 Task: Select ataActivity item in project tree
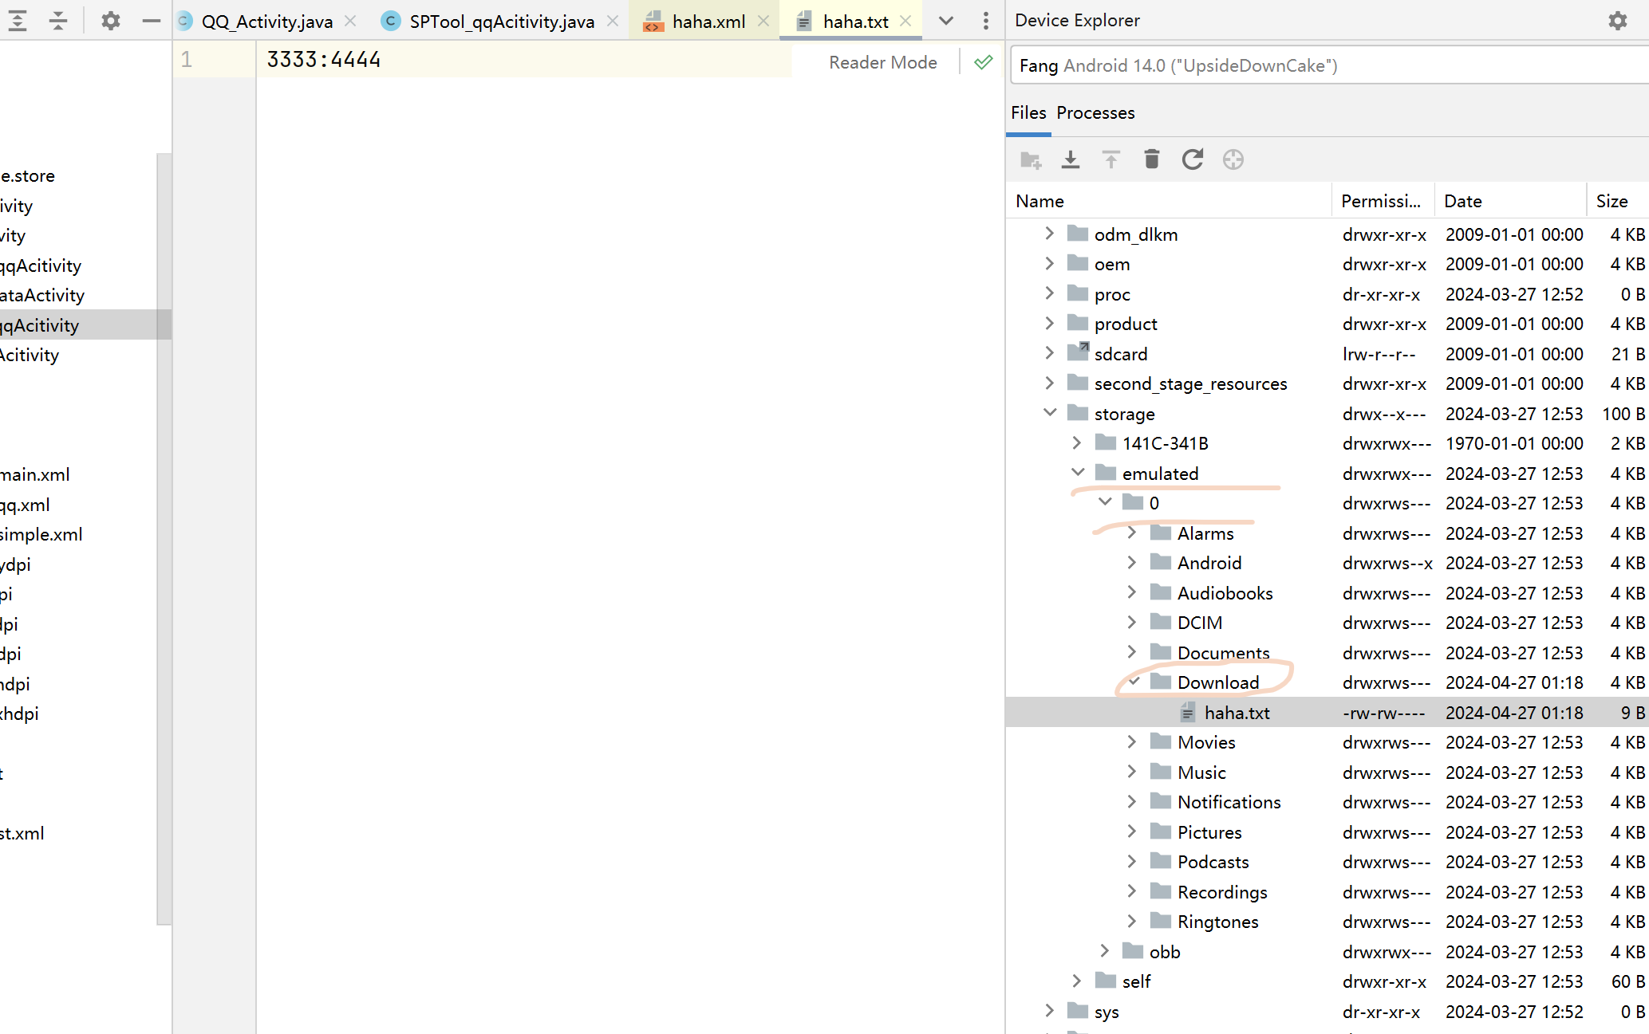42,295
